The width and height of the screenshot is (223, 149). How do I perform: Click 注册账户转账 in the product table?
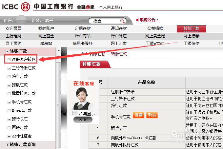coord(123,92)
